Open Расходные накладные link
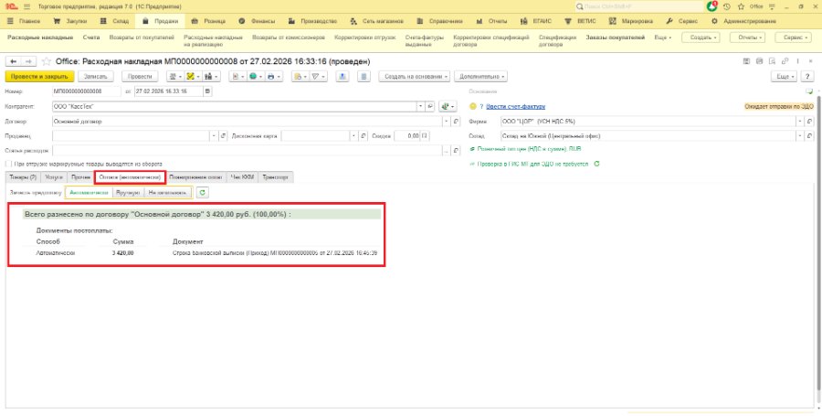 point(40,37)
